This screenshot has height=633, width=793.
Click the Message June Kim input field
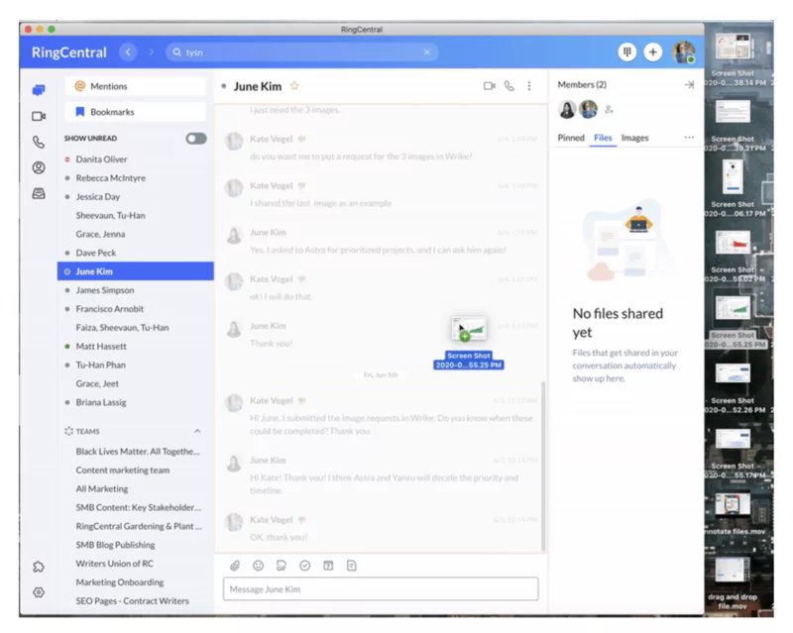[382, 588]
